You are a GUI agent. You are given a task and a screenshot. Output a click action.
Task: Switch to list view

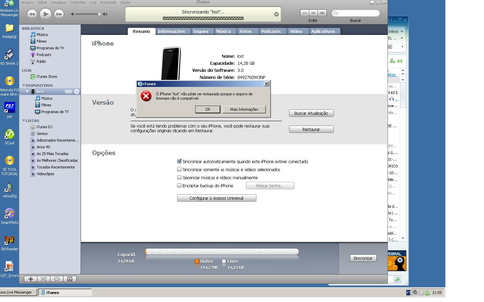tap(305, 13)
